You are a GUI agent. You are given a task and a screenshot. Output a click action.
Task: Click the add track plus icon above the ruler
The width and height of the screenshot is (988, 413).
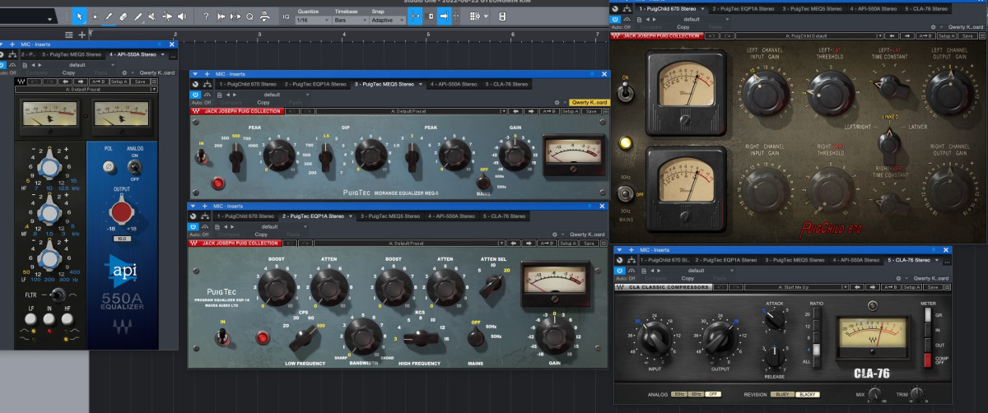pos(82,35)
